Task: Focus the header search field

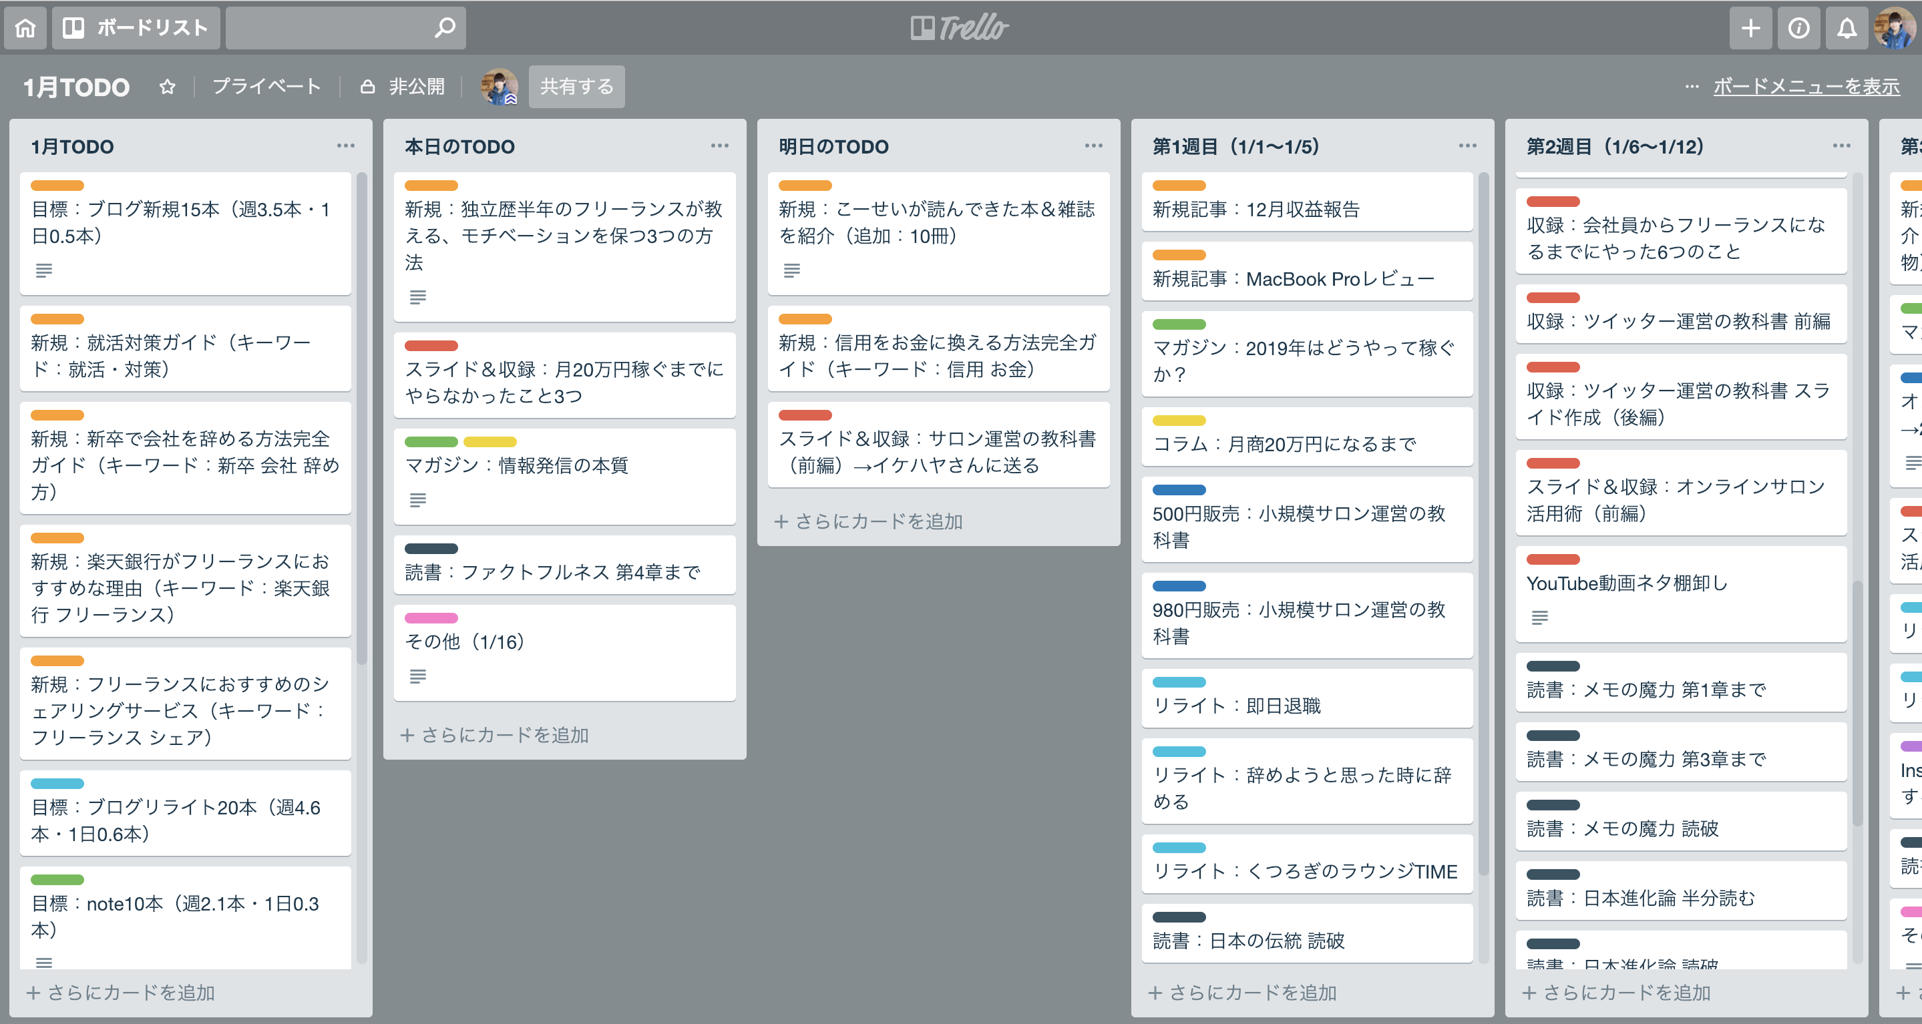Action: point(345,27)
